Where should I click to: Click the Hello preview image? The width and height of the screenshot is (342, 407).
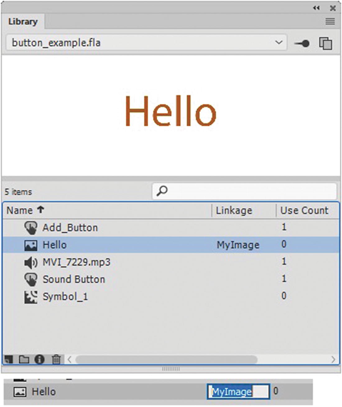pos(170,111)
